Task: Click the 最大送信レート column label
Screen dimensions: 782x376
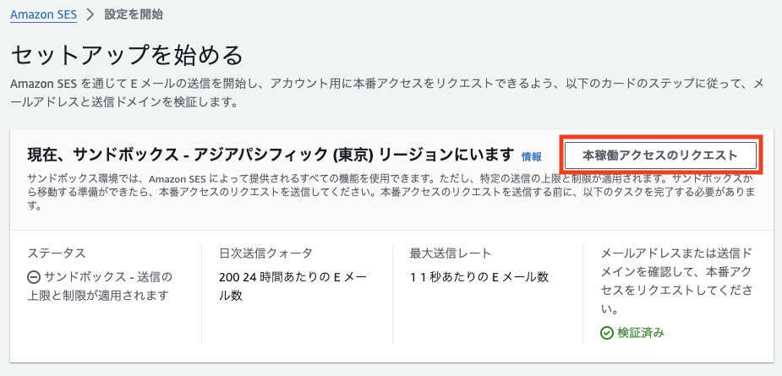Action: 451,253
